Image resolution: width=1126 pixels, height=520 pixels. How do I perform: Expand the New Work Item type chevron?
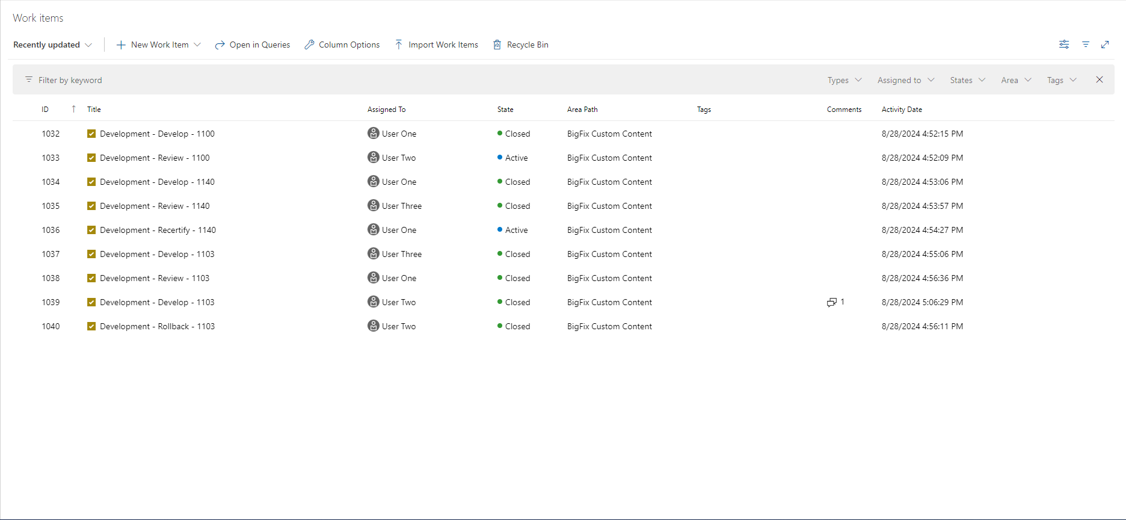point(197,45)
